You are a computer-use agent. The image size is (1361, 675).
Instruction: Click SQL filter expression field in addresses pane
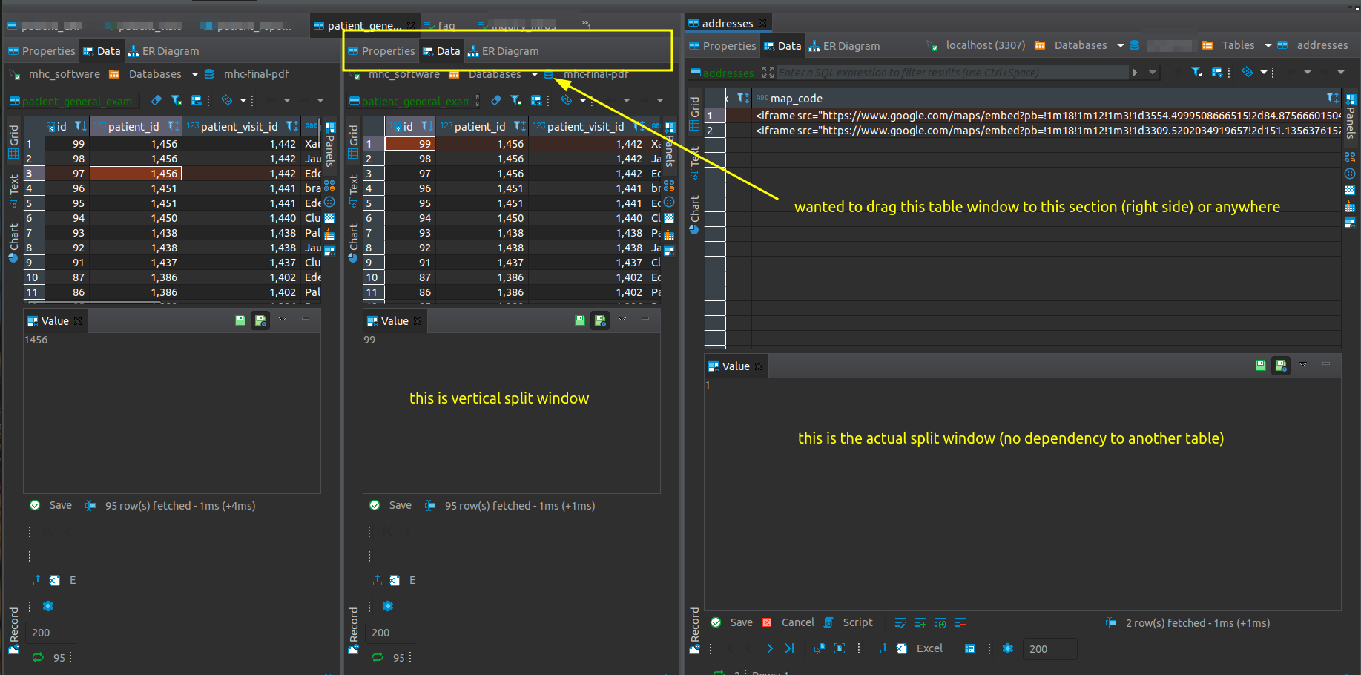[x=952, y=73]
